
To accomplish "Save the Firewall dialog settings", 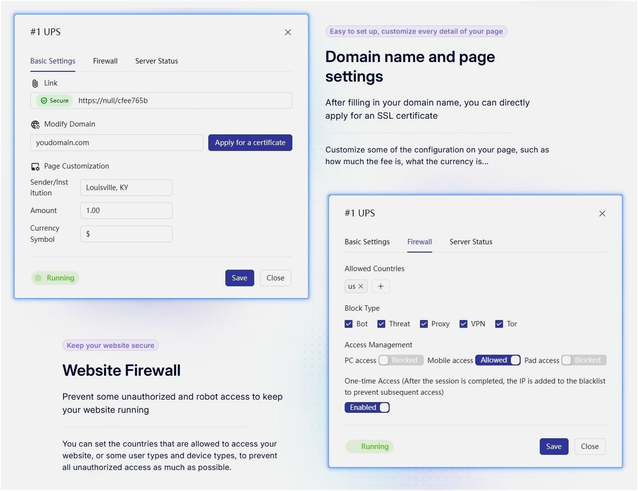I will (554, 447).
